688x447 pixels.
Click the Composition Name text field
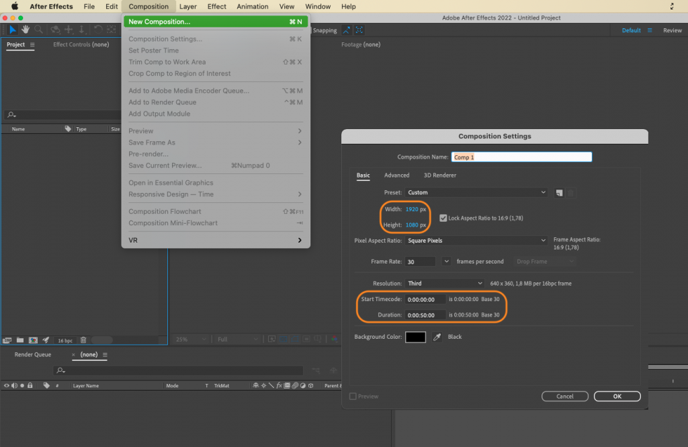tap(521, 157)
